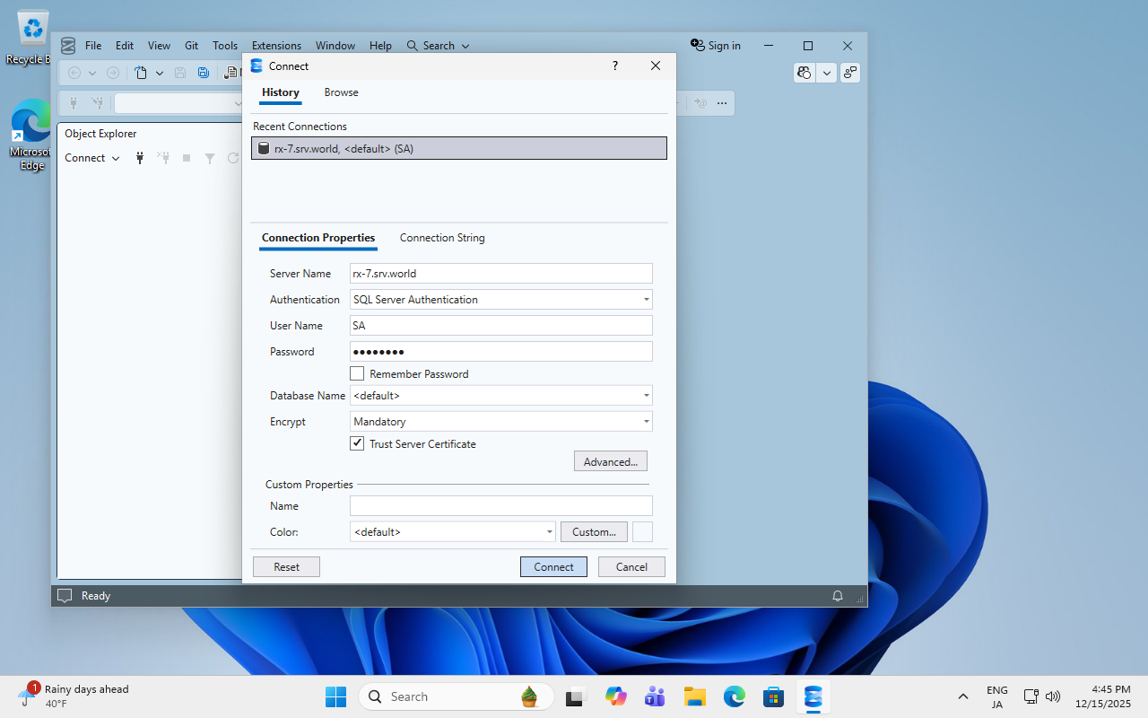Click the Connect Object Explorer plug icon

[140, 158]
